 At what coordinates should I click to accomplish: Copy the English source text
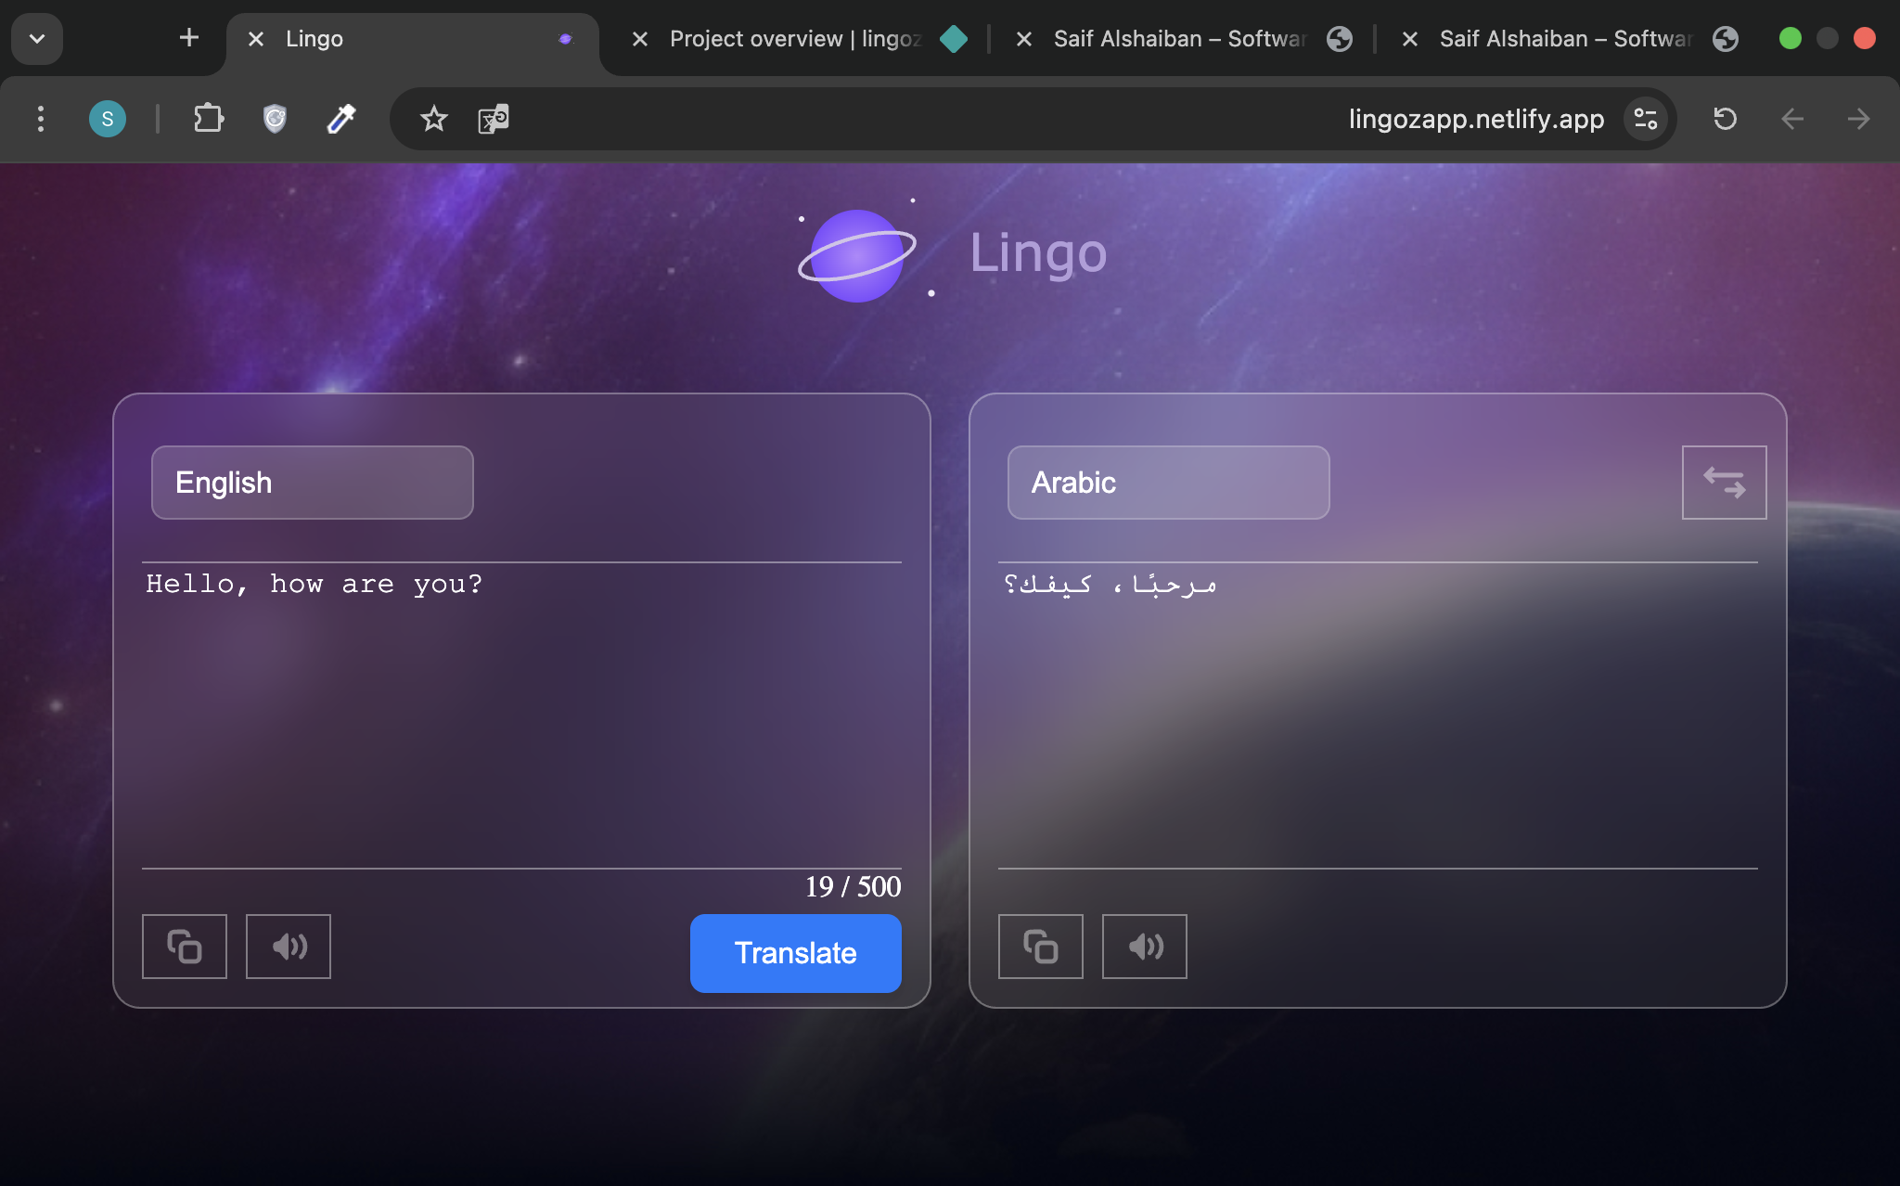[184, 947]
